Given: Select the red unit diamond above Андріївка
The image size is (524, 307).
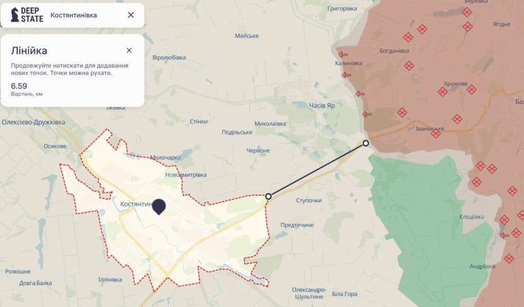Looking at the screenshot, I should point(509,258).
